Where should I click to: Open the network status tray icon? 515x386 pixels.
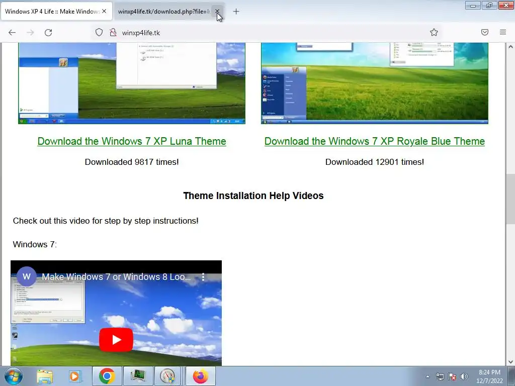440,376
